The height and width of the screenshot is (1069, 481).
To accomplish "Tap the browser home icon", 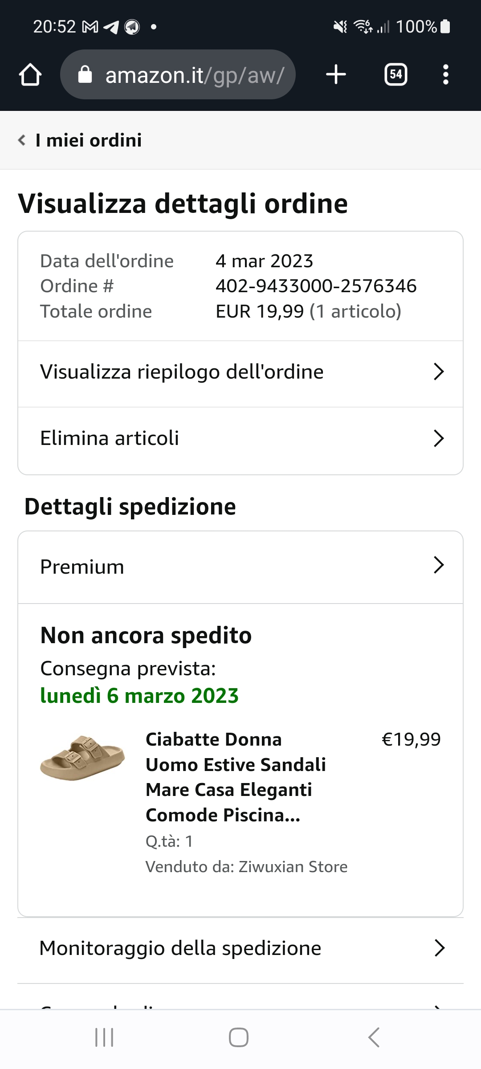I will point(30,74).
